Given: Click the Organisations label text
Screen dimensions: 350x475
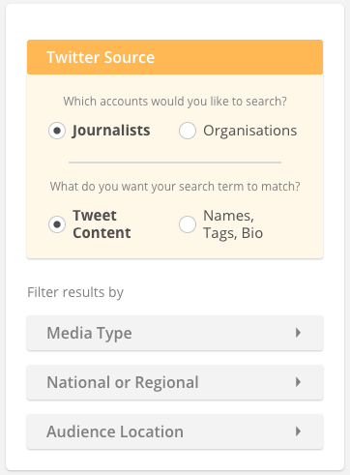Looking at the screenshot, I should [250, 131].
